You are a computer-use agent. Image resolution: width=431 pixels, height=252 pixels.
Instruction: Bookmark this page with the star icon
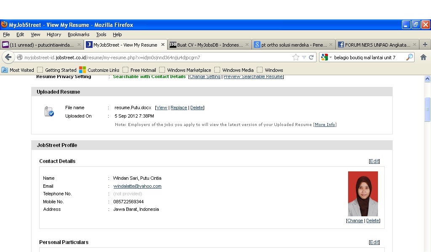coord(296,57)
